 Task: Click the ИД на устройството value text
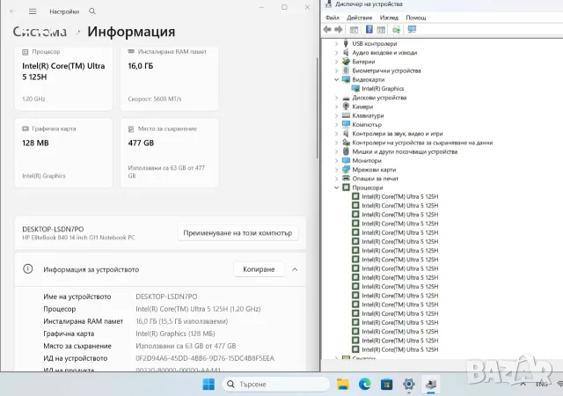205,358
